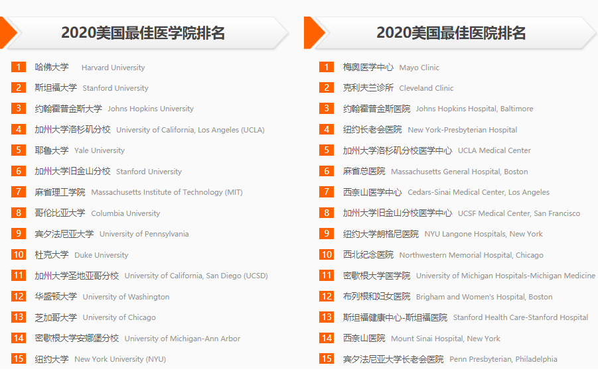
Task: Click the text University of Washington
Action: coord(126,297)
